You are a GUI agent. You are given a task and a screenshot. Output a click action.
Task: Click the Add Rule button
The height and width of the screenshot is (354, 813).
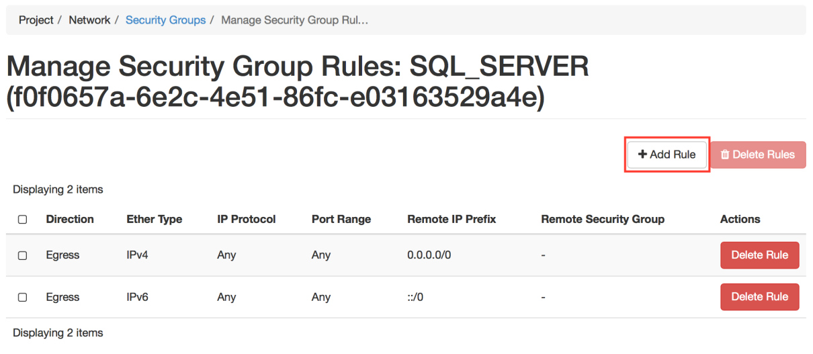coord(667,154)
